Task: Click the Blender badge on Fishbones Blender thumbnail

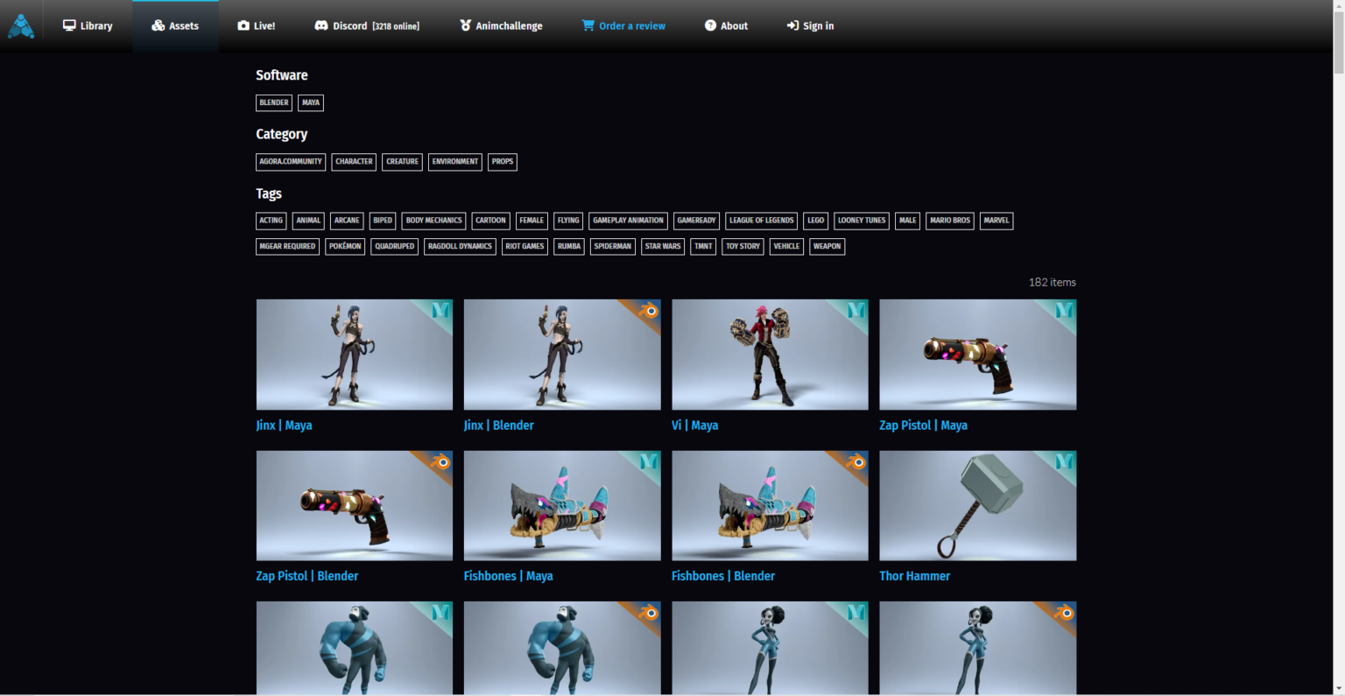Action: click(856, 461)
